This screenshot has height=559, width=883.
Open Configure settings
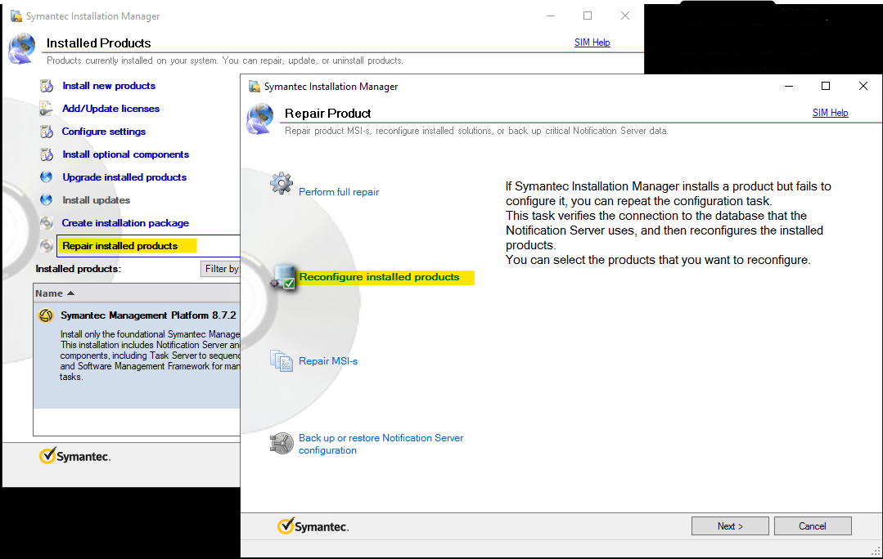(x=104, y=132)
